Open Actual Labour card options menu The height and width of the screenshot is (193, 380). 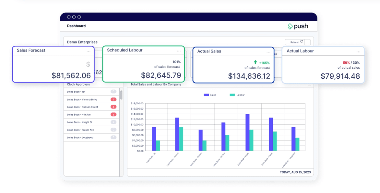click(358, 52)
